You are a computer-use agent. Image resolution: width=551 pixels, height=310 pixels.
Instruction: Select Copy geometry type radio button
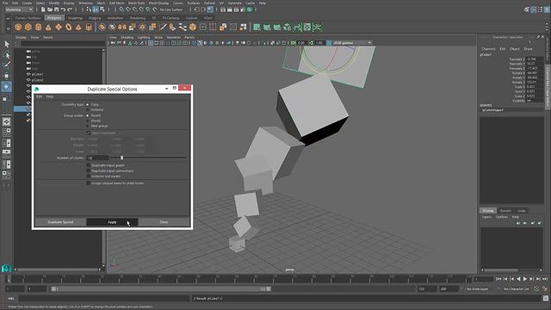pyautogui.click(x=88, y=105)
